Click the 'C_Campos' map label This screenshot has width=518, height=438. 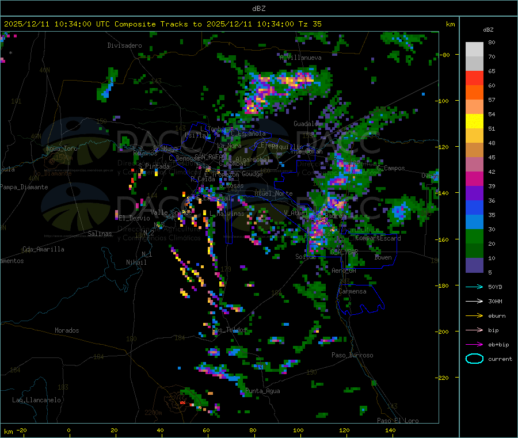tap(391, 168)
